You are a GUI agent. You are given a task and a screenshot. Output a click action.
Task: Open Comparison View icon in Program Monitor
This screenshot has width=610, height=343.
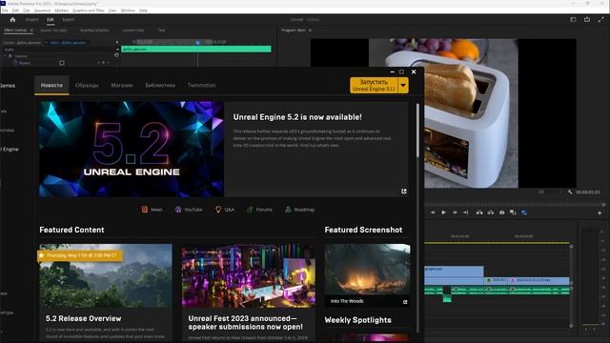(x=513, y=212)
